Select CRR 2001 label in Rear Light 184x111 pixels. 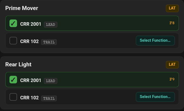[x=31, y=80]
